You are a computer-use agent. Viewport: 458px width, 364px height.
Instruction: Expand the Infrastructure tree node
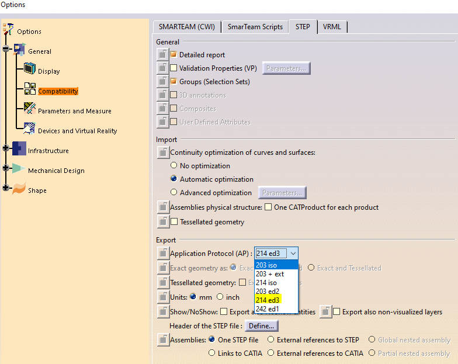6,148
